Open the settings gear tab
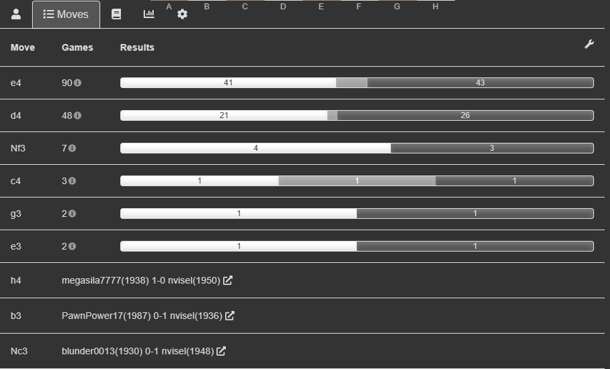 (182, 15)
